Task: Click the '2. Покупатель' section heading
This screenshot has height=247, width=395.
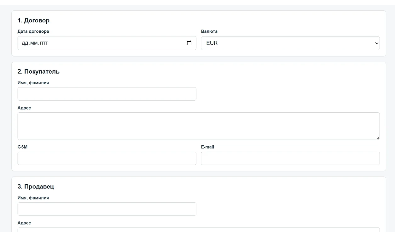Action: coord(38,71)
